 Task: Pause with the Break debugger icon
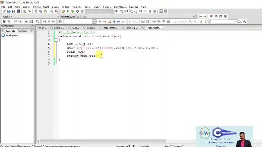150,11
